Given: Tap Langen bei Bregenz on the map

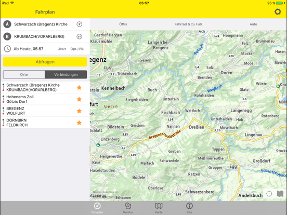Looking at the screenshot, I should (159, 45).
